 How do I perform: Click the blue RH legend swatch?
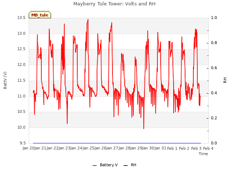point(126,166)
